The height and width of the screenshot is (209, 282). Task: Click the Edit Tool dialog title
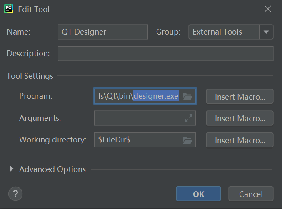click(34, 9)
